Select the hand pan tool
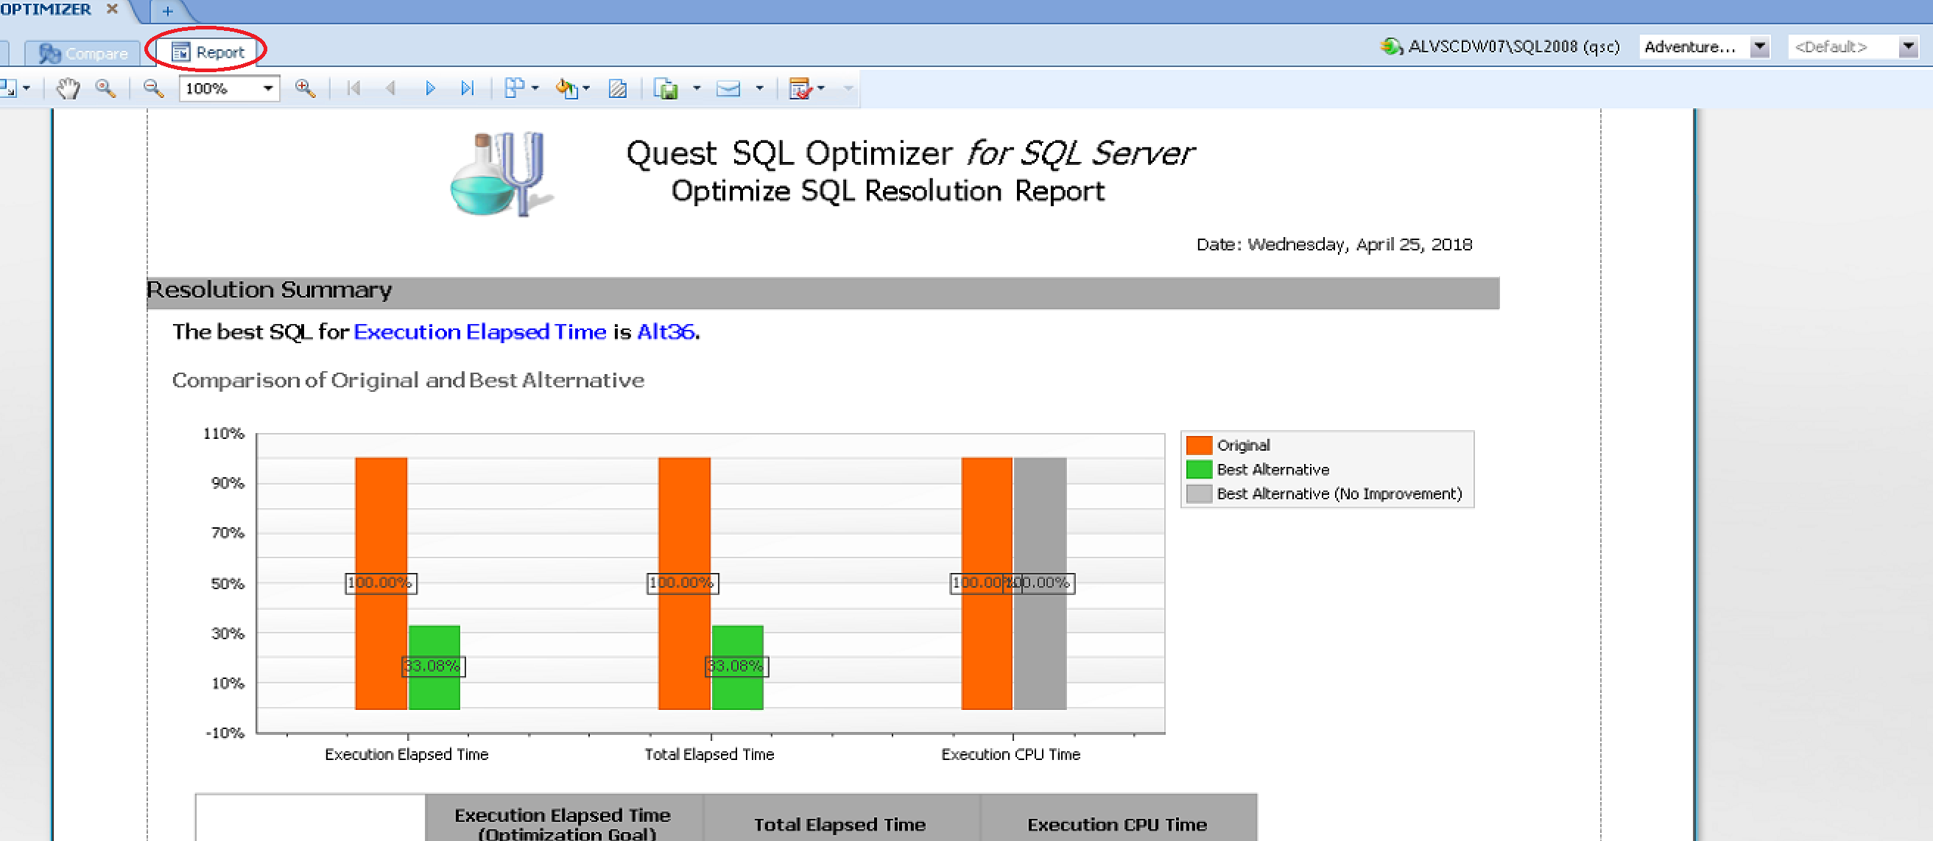Screen dimensions: 1933x841 68,88
